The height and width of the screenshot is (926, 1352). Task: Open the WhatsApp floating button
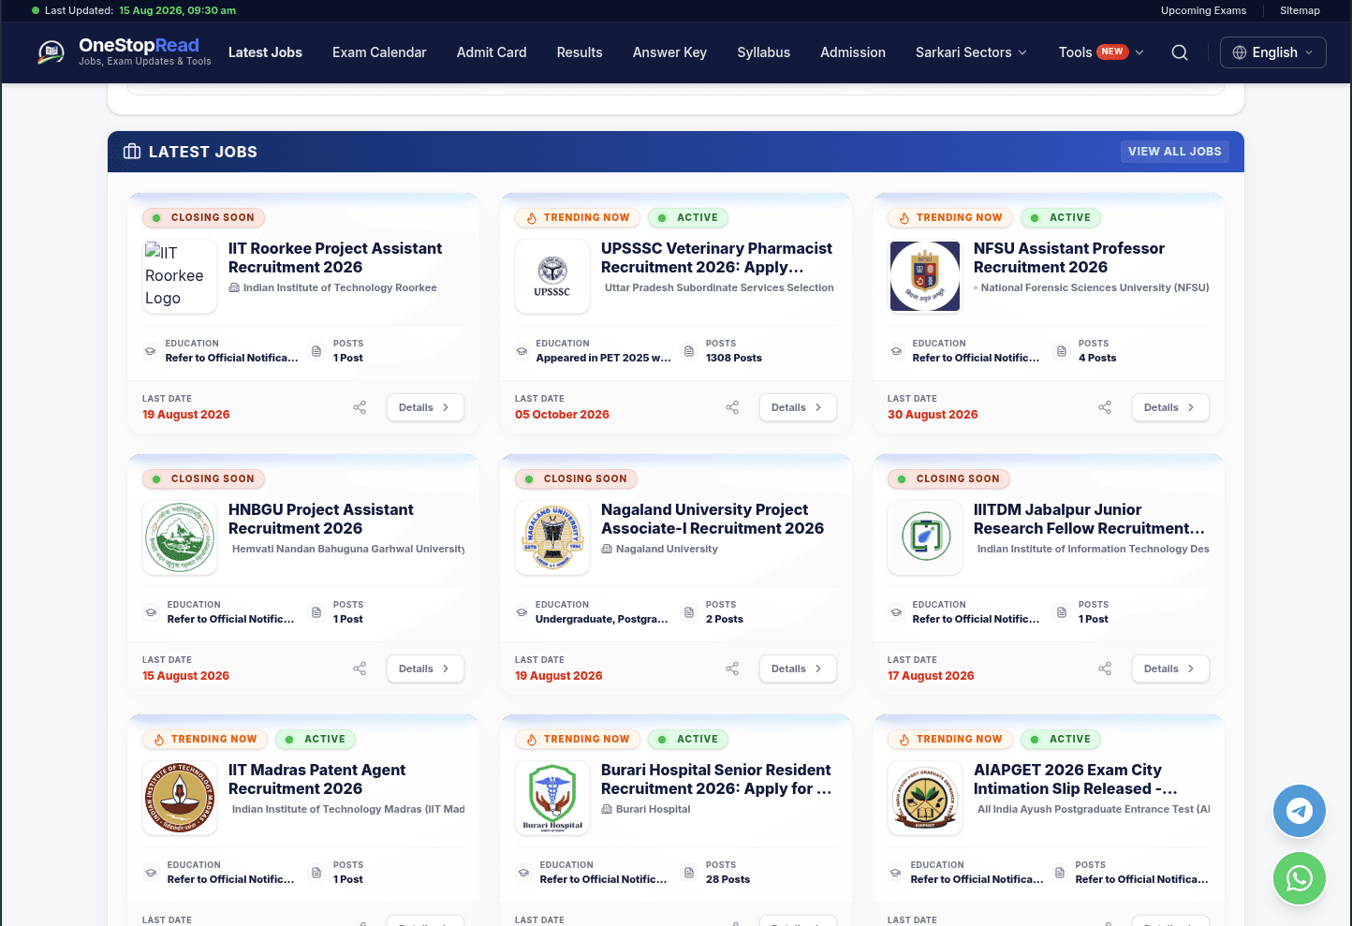pos(1300,878)
